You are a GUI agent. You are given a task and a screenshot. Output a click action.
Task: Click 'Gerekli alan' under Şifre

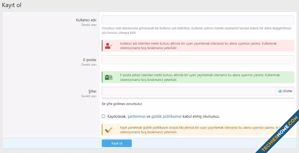(x=89, y=96)
